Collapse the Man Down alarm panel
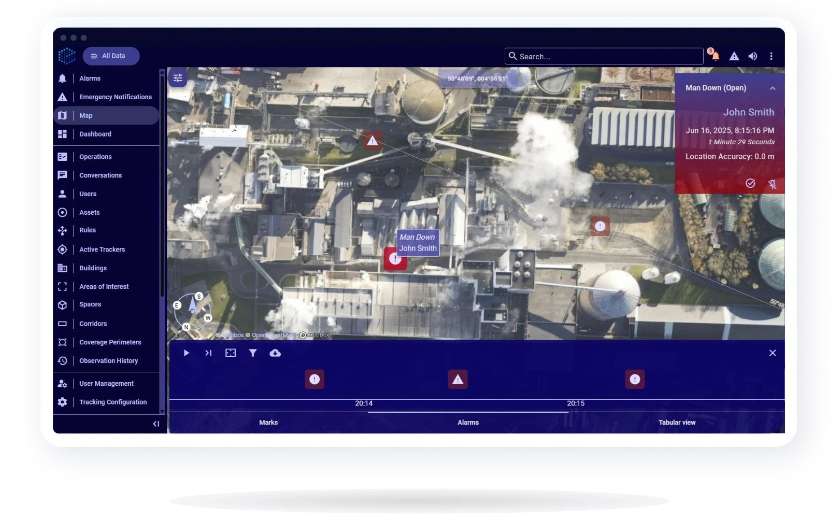The width and height of the screenshot is (838, 529). point(772,88)
